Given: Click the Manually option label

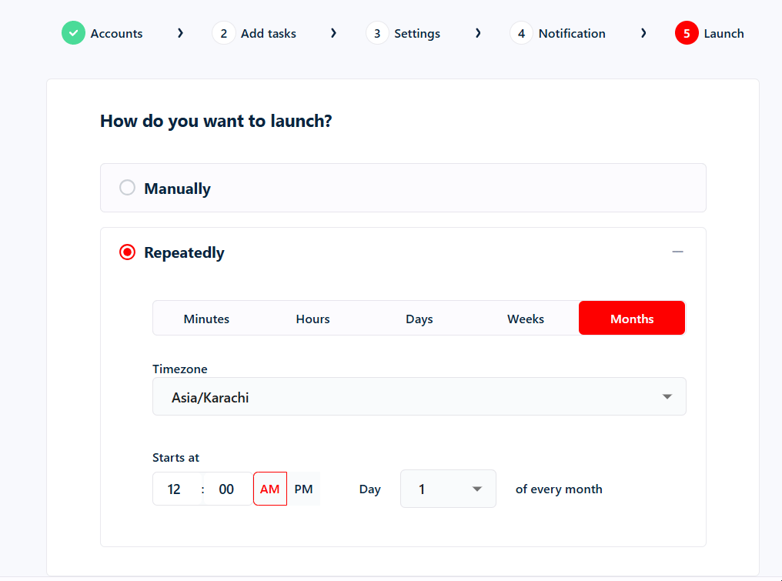Looking at the screenshot, I should pyautogui.click(x=177, y=189).
